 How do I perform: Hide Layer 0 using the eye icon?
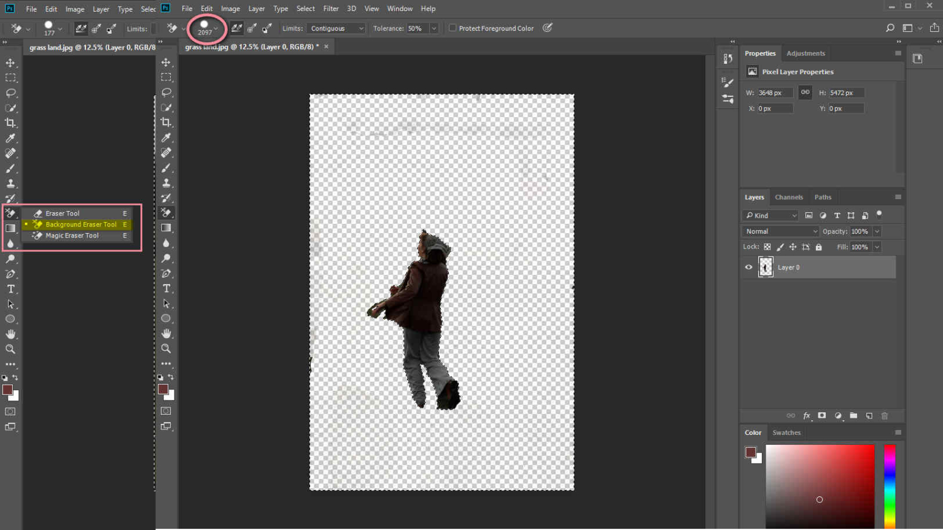748,267
